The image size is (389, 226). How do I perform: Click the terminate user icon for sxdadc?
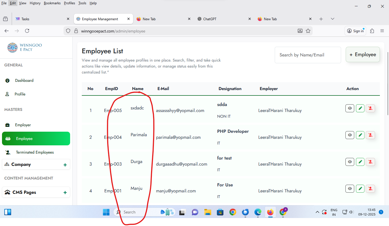(x=370, y=108)
